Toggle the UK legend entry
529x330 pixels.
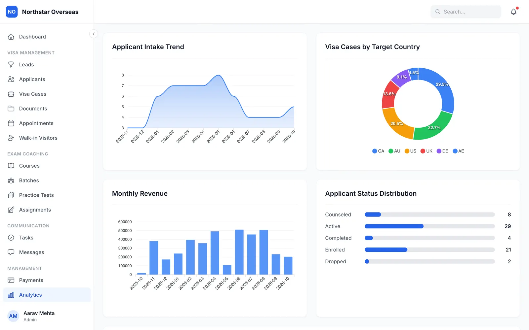(x=427, y=151)
